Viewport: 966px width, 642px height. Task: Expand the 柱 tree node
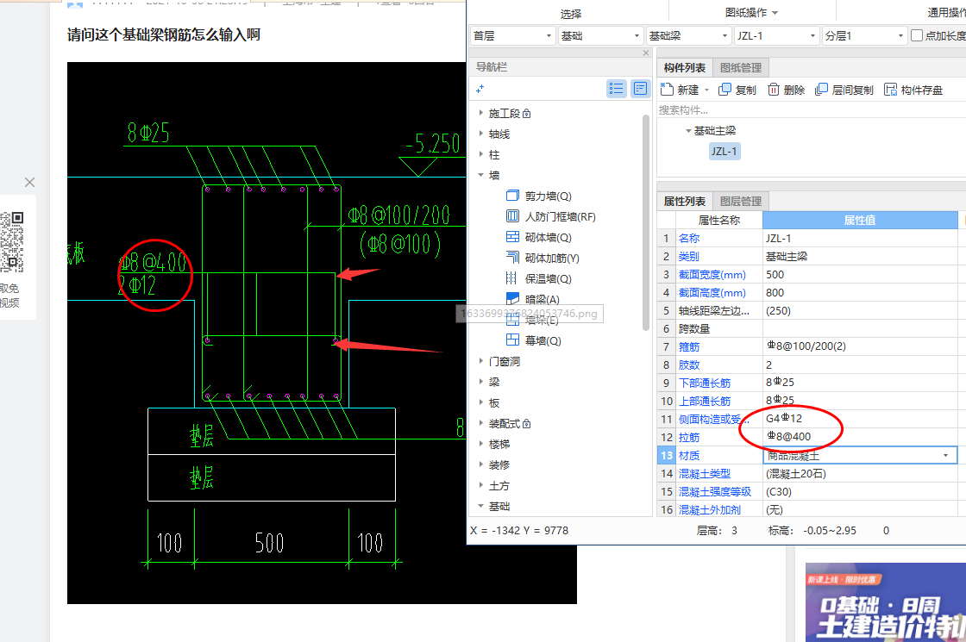(480, 154)
